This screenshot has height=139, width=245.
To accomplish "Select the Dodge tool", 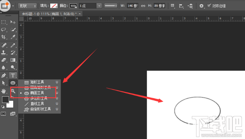I will point(13,67).
